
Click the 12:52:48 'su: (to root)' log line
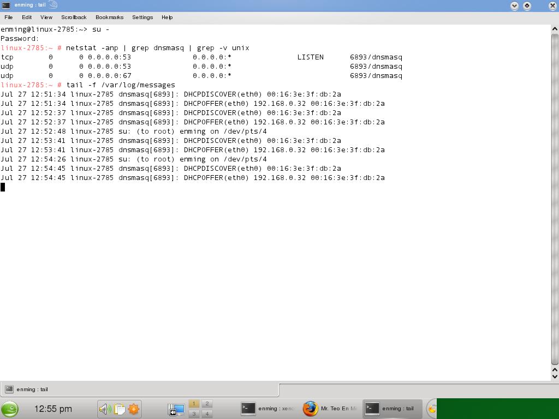pos(134,131)
